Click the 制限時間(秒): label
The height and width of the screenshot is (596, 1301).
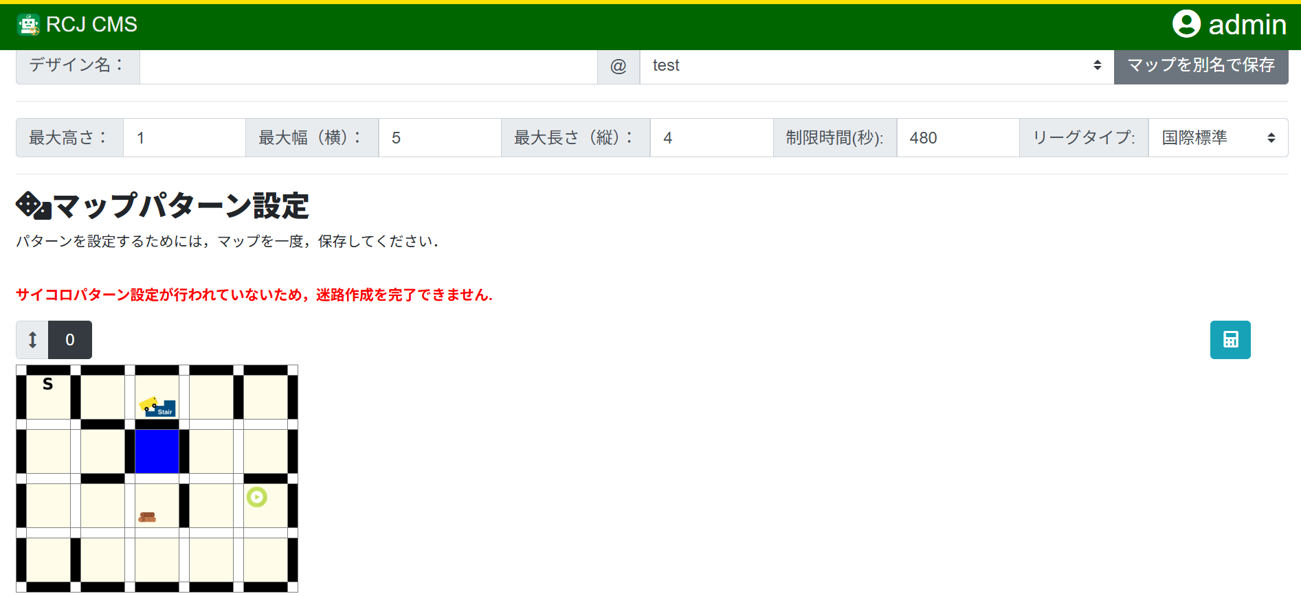[x=835, y=138]
